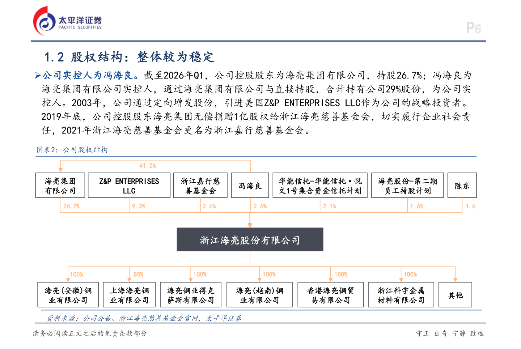Image resolution: width=521 pixels, height=349 pixels.
Task: Click the 海亮集团有限公司 box
Action: pyautogui.click(x=60, y=185)
